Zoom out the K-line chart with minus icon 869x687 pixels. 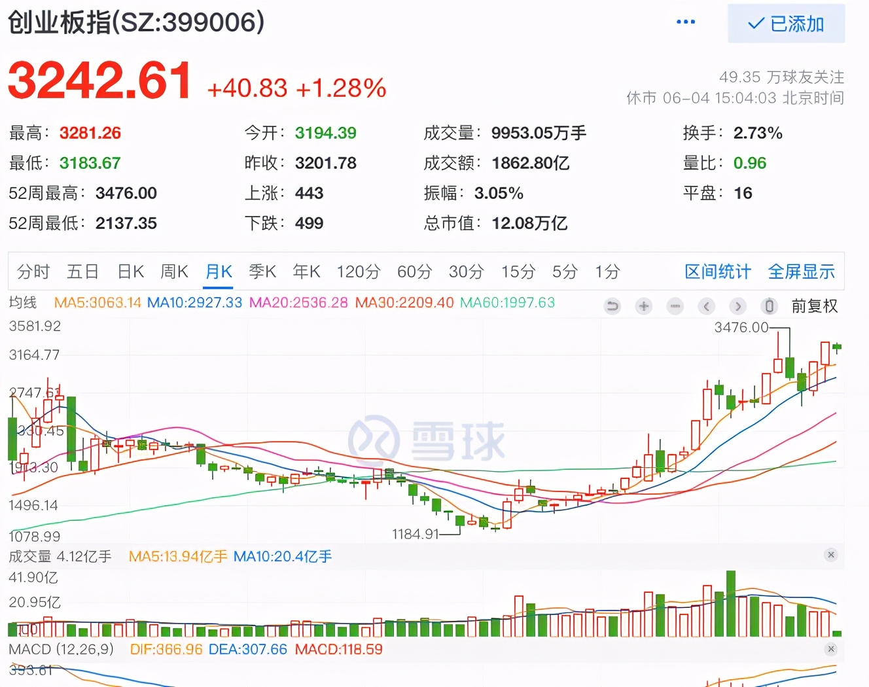point(675,306)
